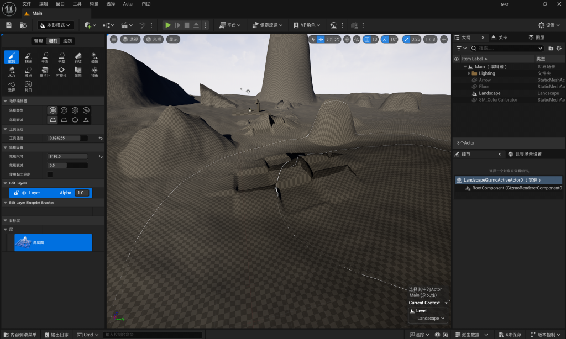Viewport: 566px width, 339px height.
Task: Toggle the lock icon on edit Layer
Action: pos(16,193)
